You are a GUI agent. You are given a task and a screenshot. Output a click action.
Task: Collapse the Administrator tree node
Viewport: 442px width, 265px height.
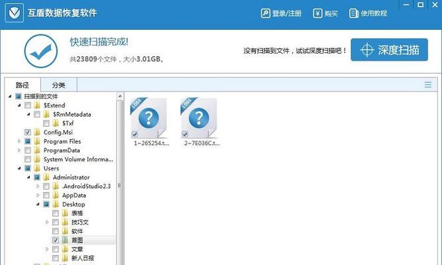tap(28, 178)
